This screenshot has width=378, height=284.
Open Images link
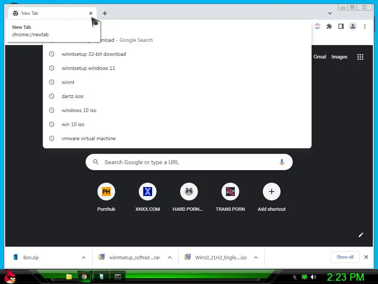pyautogui.click(x=339, y=57)
